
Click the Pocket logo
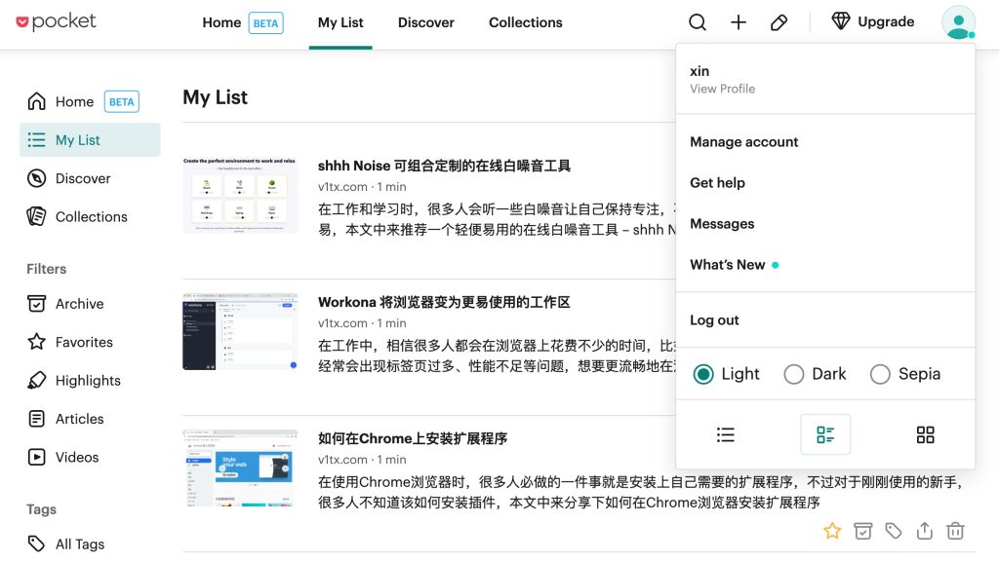(x=56, y=21)
